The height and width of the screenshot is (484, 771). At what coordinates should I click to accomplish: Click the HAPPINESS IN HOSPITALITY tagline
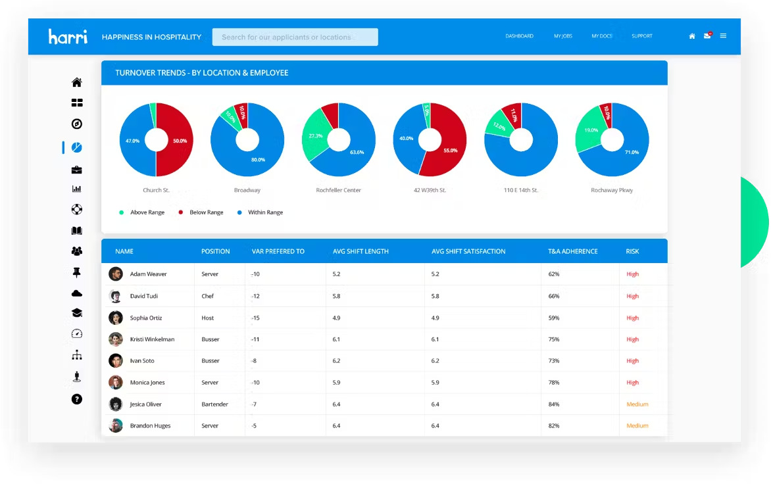pyautogui.click(x=151, y=37)
